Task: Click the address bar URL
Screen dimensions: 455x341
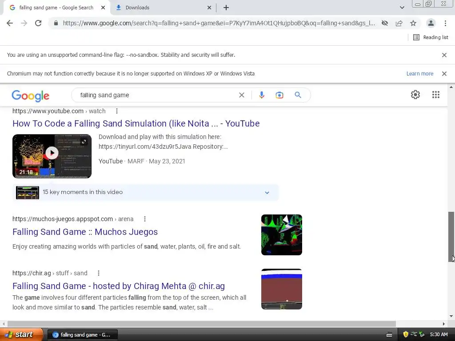Action: (x=219, y=23)
